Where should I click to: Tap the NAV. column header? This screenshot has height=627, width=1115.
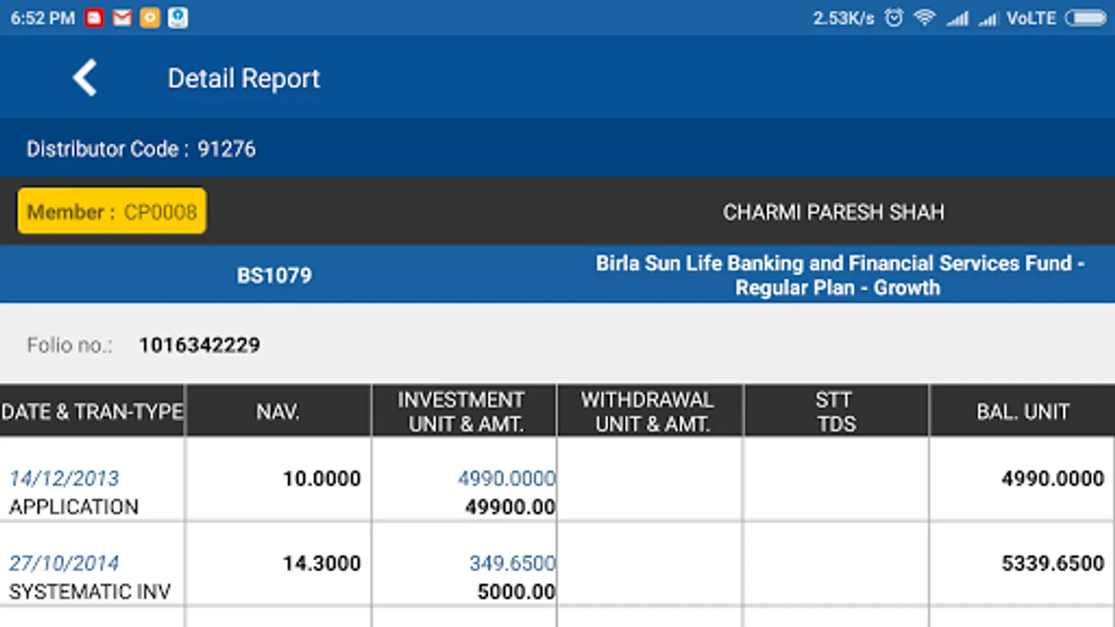point(278,412)
